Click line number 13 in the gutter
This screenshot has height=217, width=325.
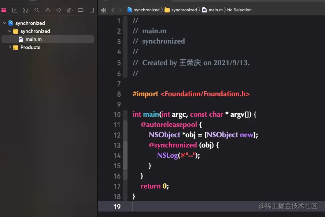click(117, 145)
